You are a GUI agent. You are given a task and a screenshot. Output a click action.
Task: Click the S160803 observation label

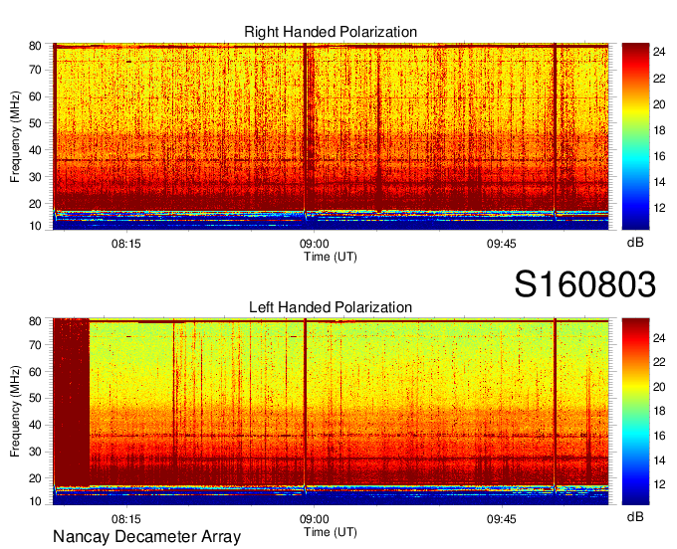pos(585,284)
